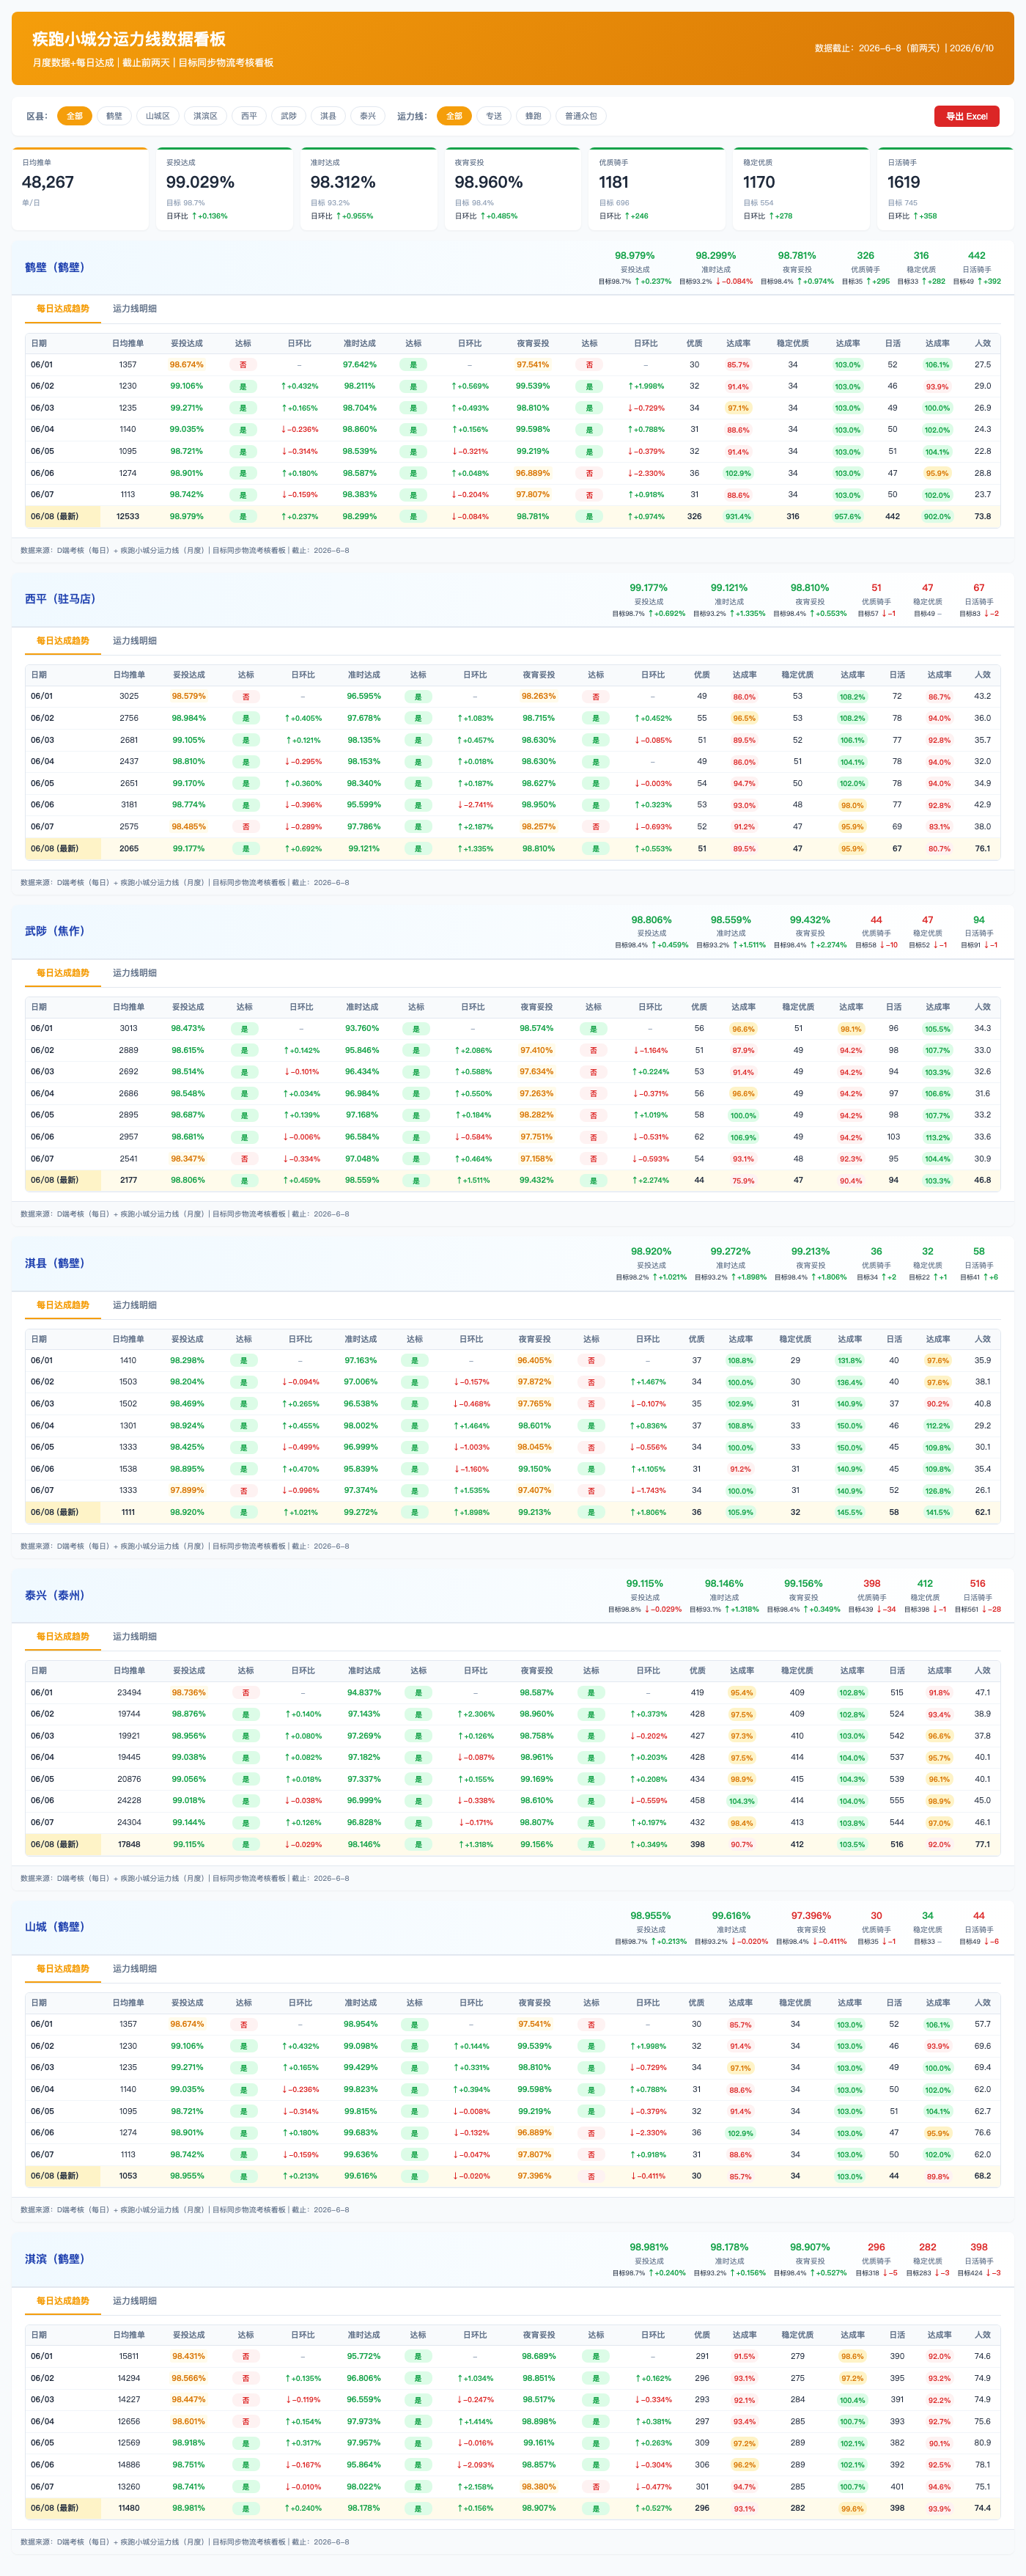The height and width of the screenshot is (2576, 1026).
Task: Choose the 普通众包 capacity line chip
Action: coord(580,116)
